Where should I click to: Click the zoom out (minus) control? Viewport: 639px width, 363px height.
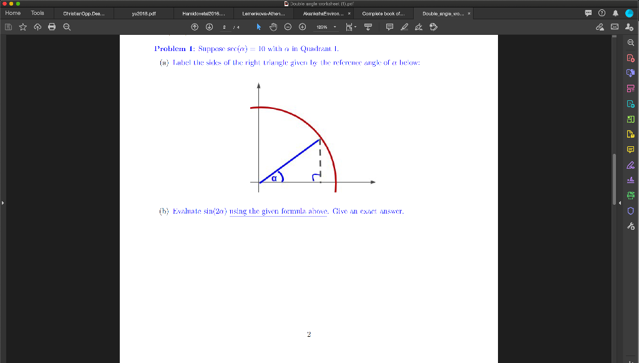pos(287,27)
